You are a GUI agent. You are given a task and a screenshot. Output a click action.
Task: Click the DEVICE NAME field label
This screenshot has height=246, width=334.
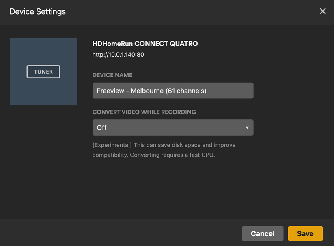point(112,75)
